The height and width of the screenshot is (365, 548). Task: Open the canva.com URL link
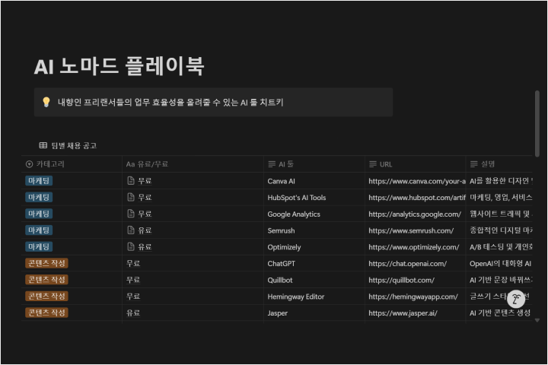coord(417,181)
